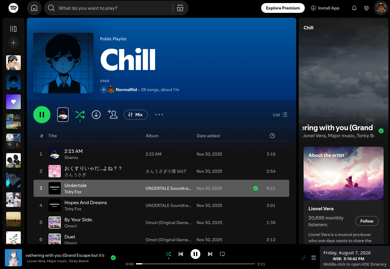Download the Chill playlist
Viewport: 390px width, 269px height.
pyautogui.click(x=96, y=115)
